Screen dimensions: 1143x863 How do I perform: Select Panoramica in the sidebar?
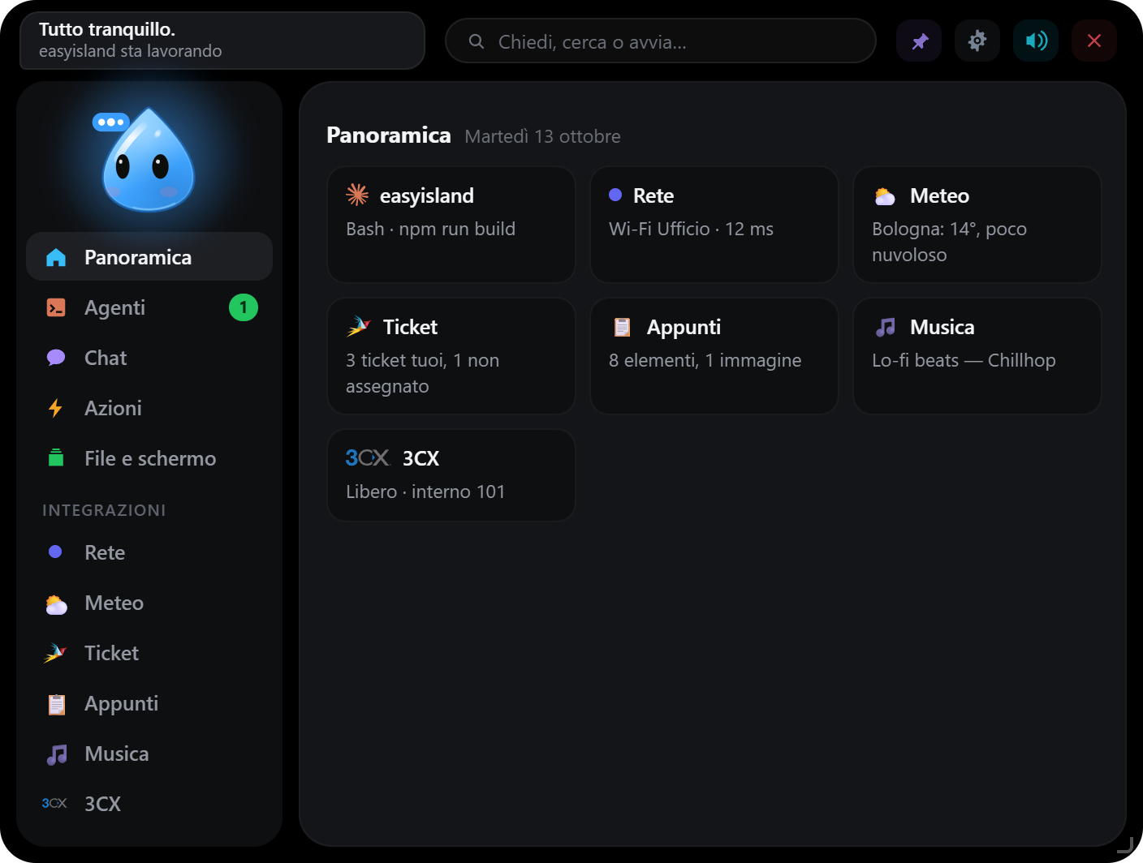pos(149,257)
